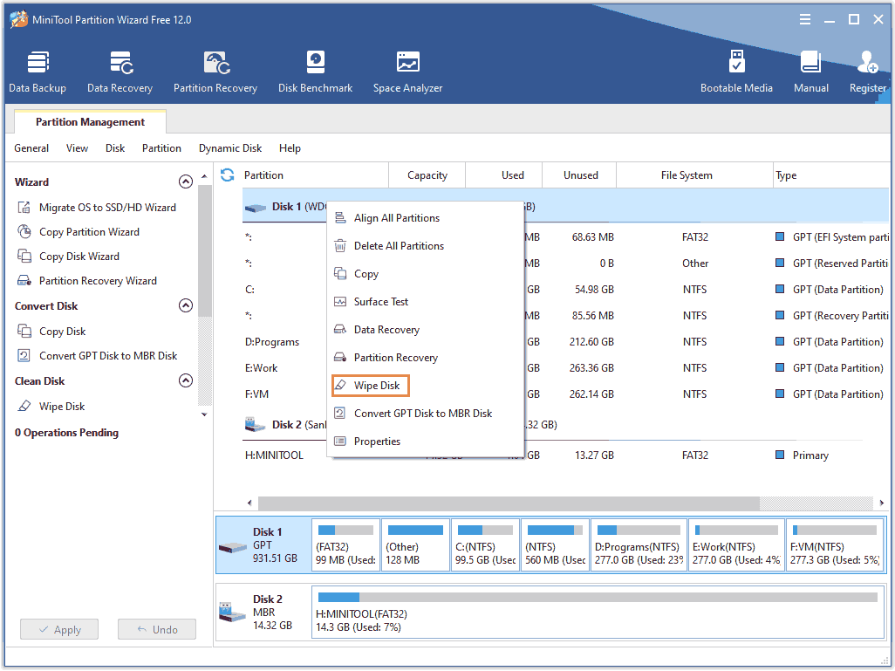Click the Disk 1 drive icon in the disk map

coord(233,547)
